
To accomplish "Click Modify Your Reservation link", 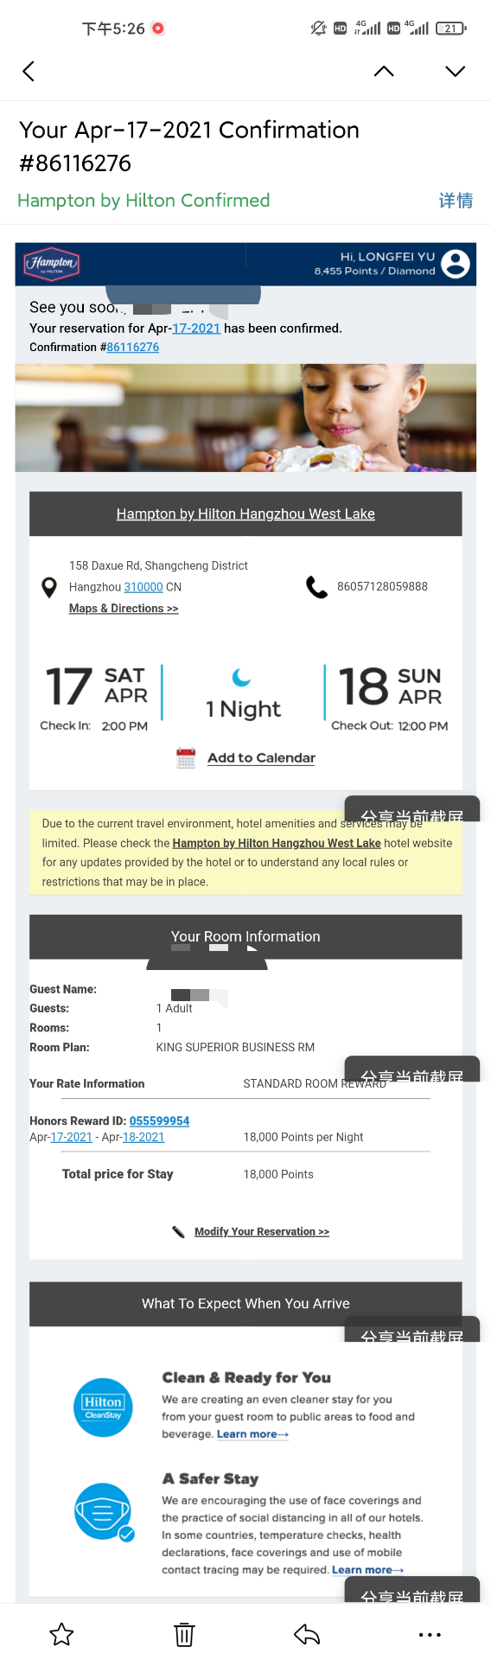I will [262, 1231].
